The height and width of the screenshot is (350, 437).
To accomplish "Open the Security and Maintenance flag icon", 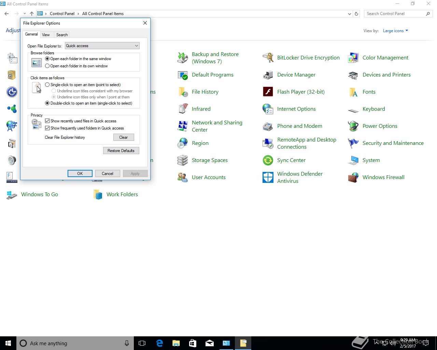I will point(353,143).
